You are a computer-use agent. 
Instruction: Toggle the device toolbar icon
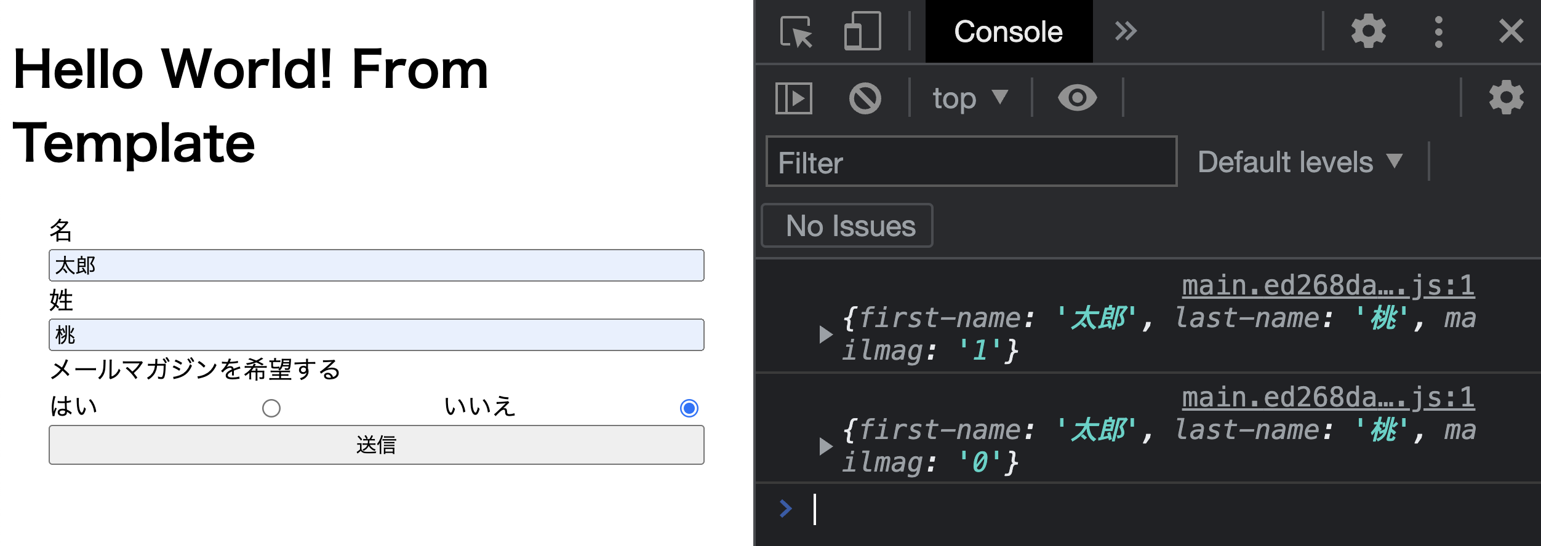pyautogui.click(x=863, y=31)
